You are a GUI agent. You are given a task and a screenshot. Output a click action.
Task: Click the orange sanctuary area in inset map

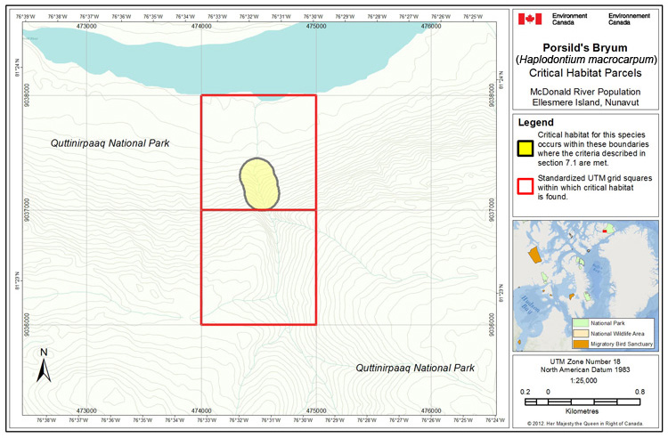pos(534,255)
